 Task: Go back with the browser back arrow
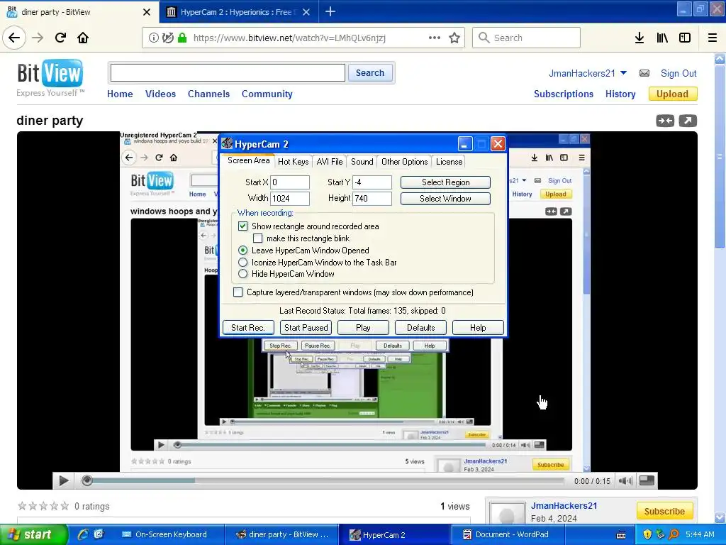[x=14, y=38]
